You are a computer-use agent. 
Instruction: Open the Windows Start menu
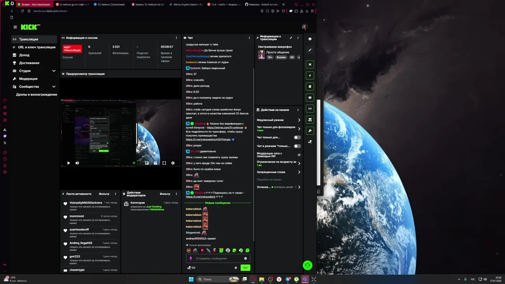point(191,279)
